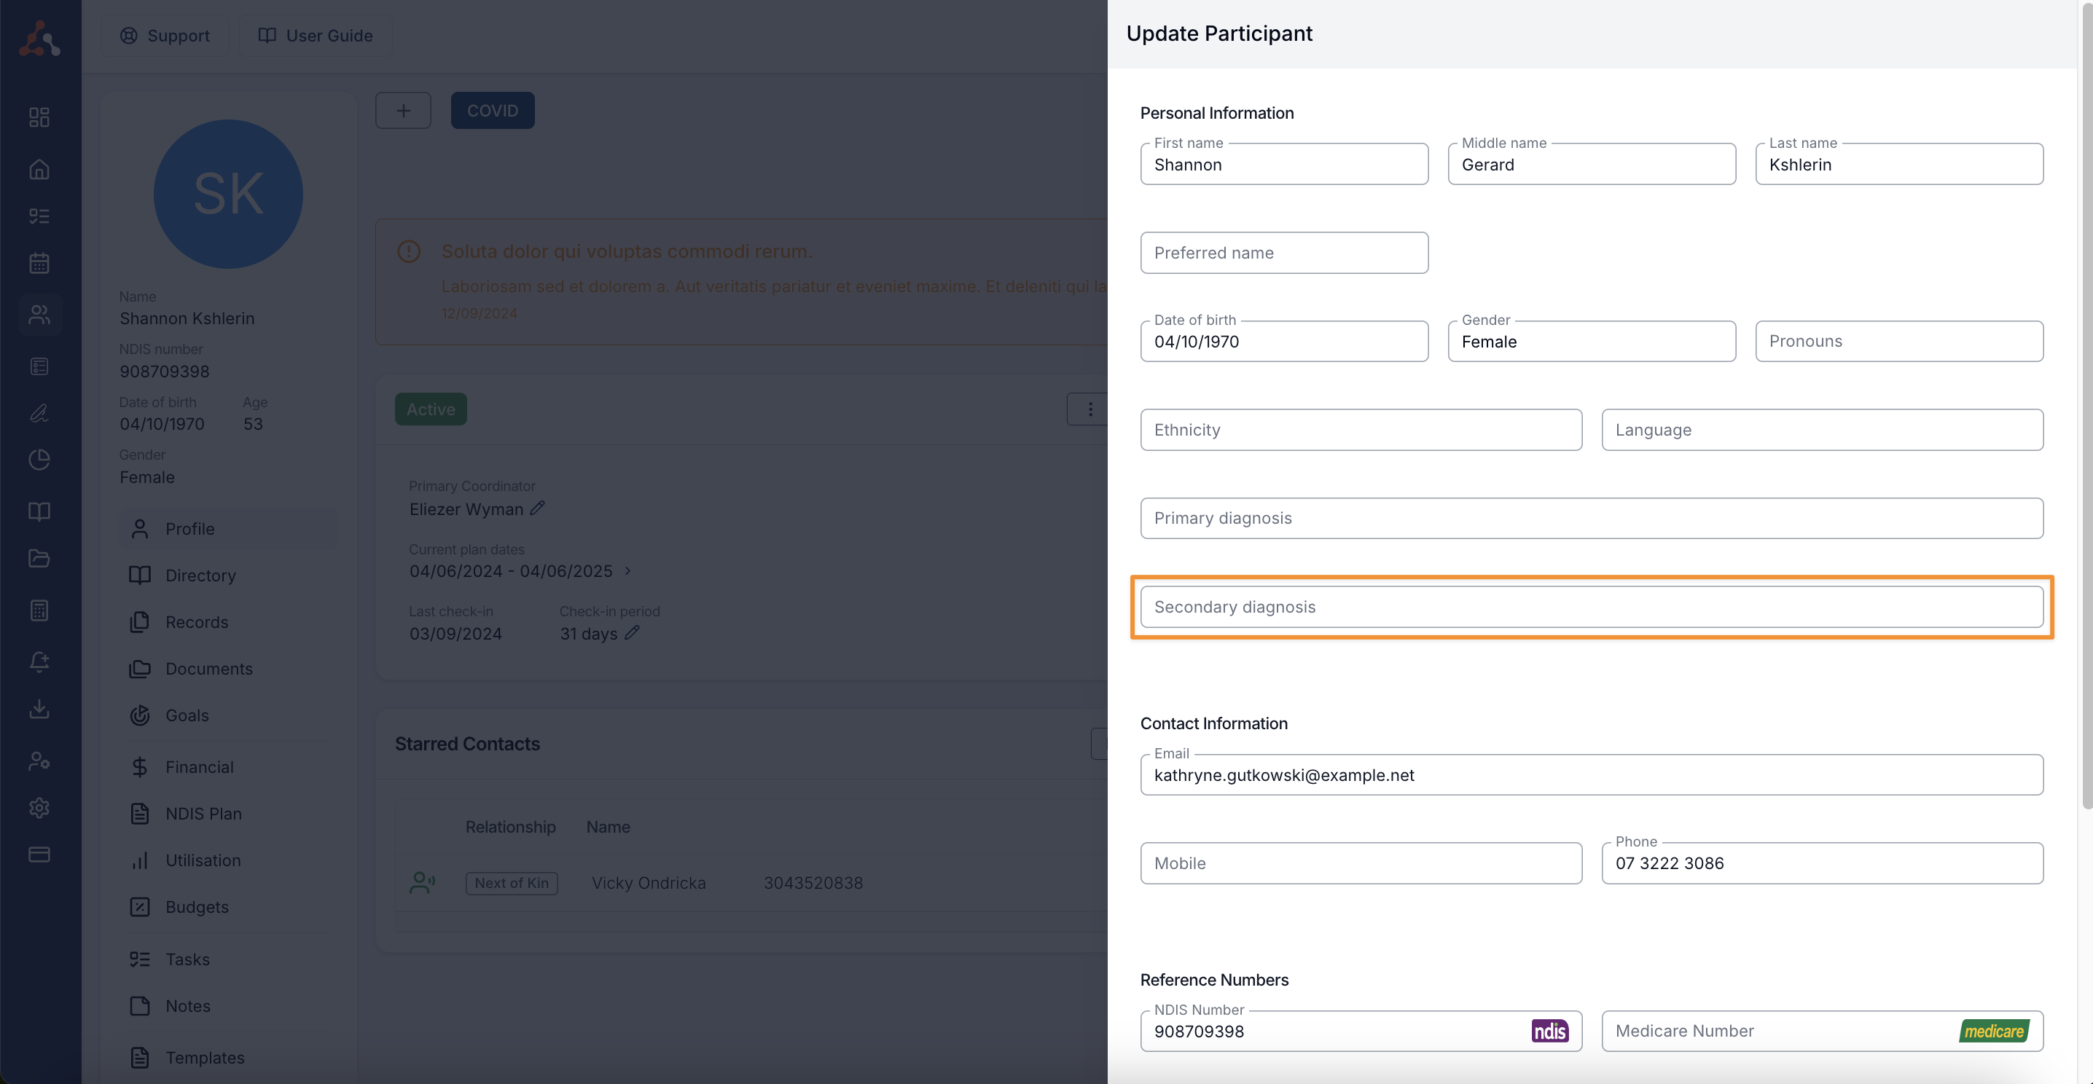Expand current plan dates chevron arrow

click(x=628, y=571)
